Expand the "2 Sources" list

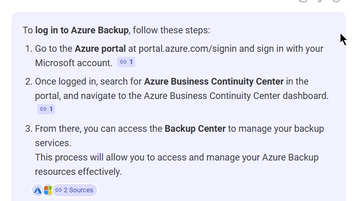[x=74, y=190]
